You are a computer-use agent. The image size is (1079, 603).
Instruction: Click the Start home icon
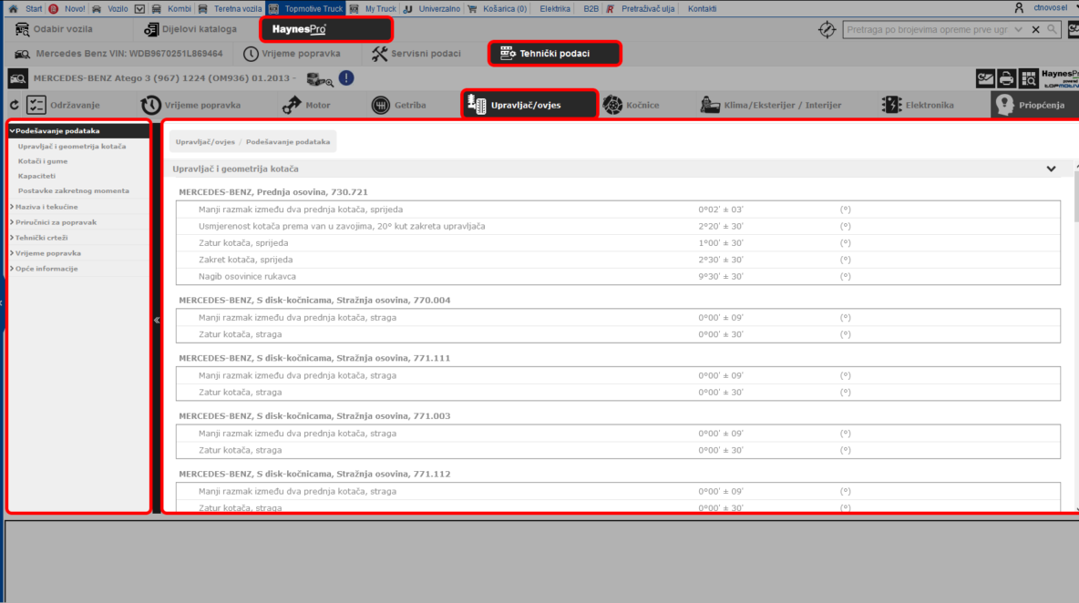[x=13, y=9]
